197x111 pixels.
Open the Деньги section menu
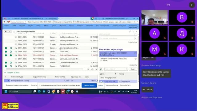click(54, 26)
